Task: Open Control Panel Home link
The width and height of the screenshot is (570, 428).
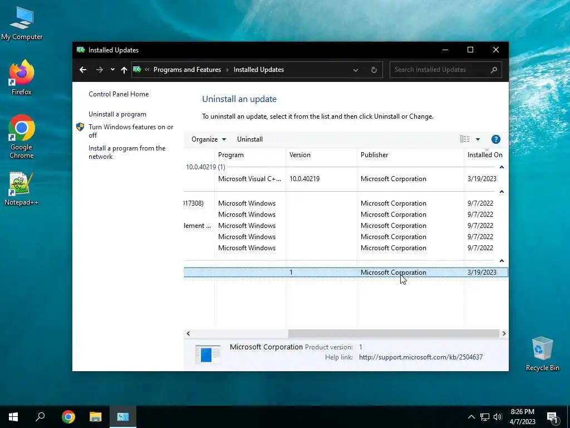Action: tap(119, 94)
